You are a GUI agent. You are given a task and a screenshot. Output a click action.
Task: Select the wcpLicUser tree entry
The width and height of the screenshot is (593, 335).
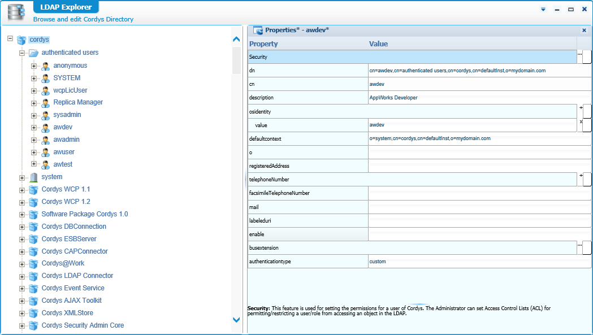point(70,90)
